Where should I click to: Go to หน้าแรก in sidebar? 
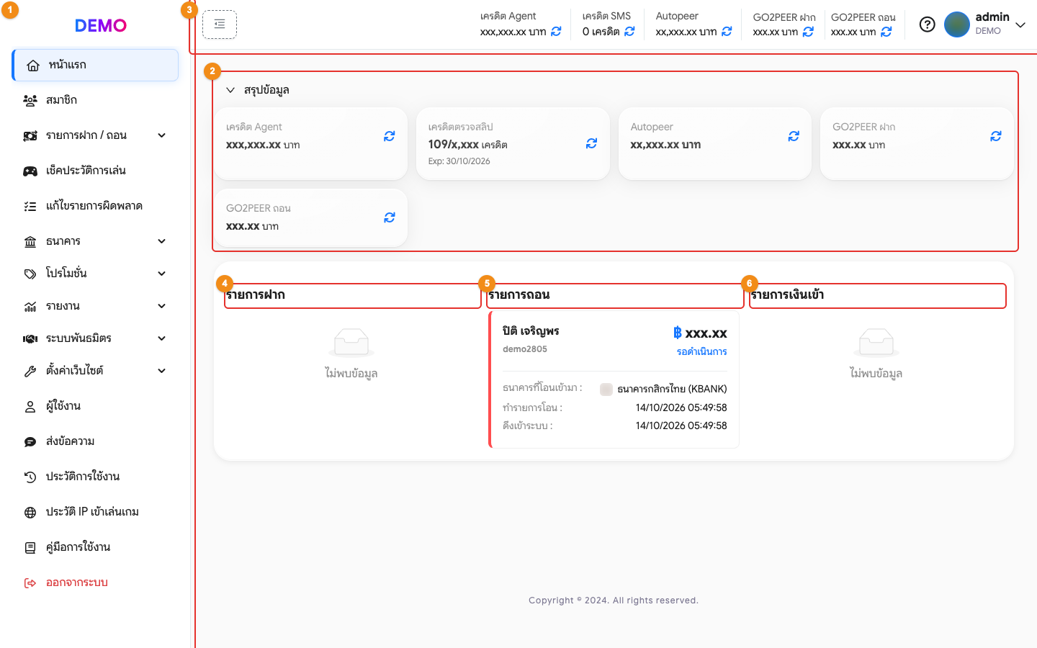pos(95,65)
